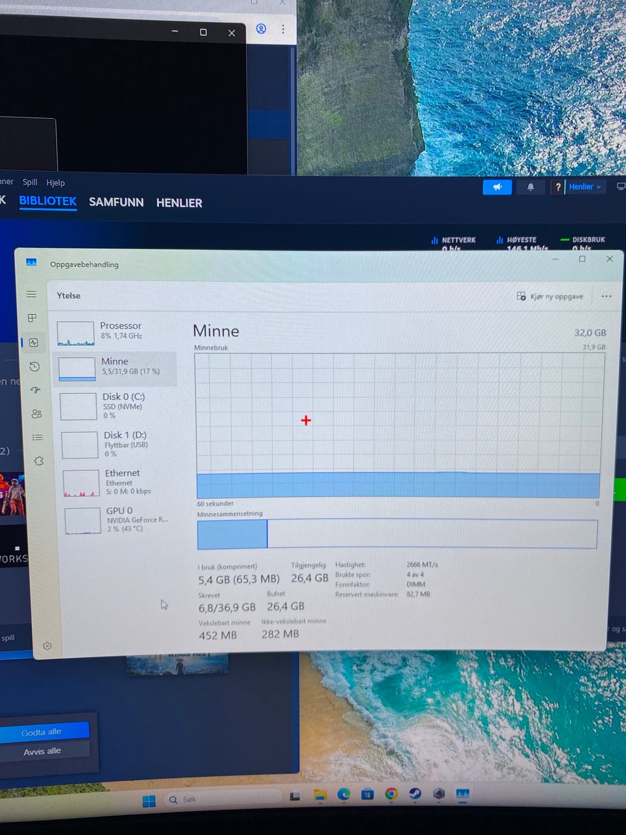Select Minne in the performance list
The image size is (626, 835).
(115, 368)
